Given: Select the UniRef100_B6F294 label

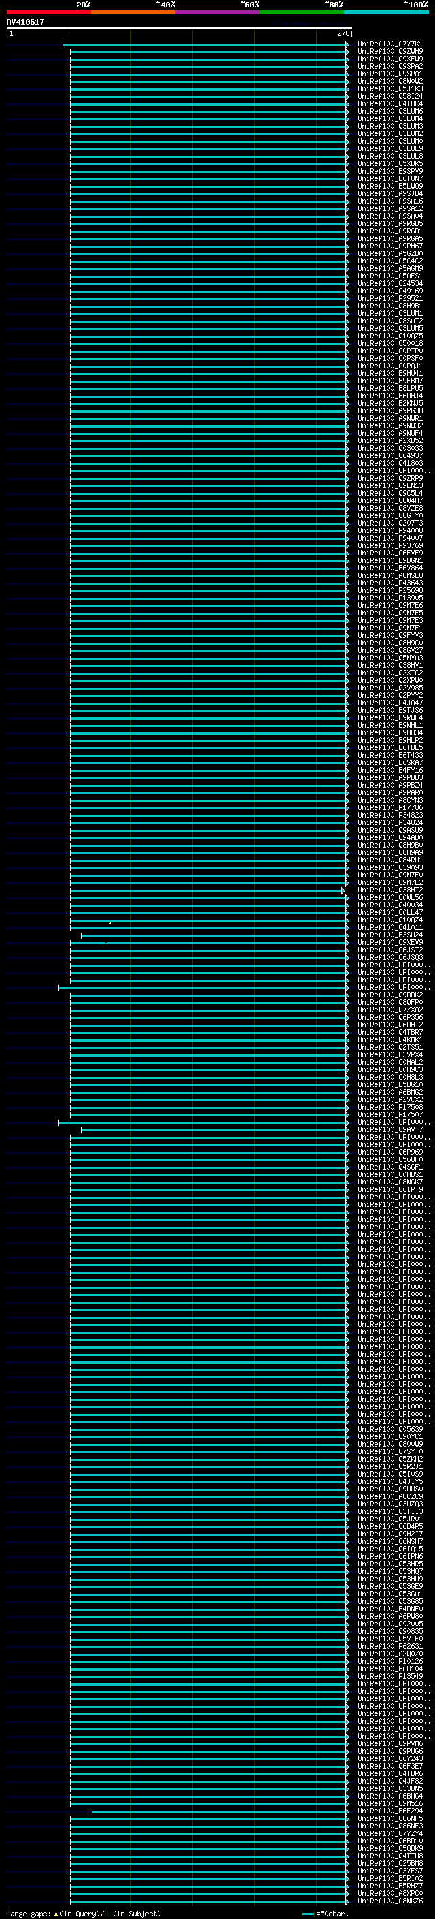Looking at the screenshot, I should [389, 1811].
